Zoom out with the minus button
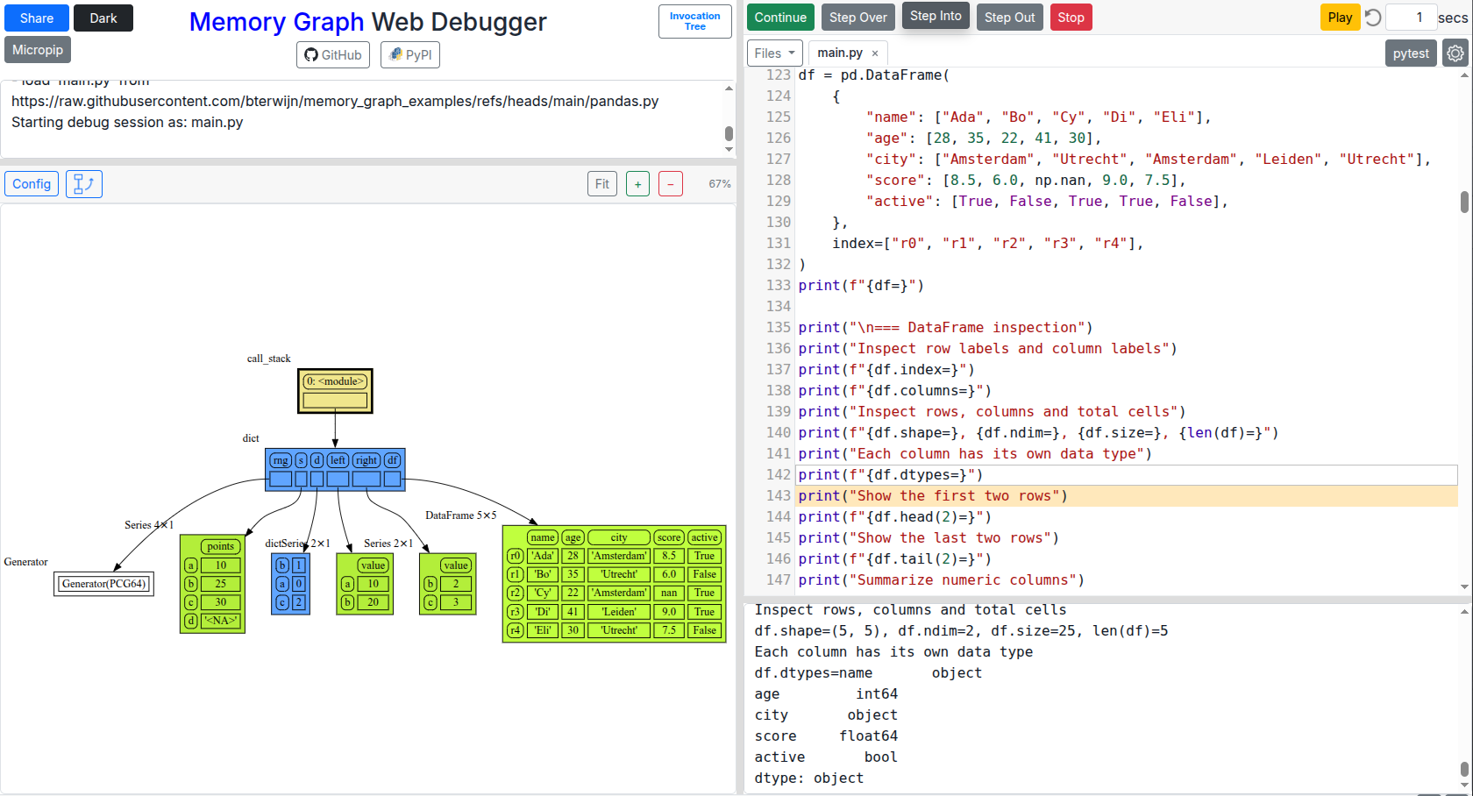Screen dimensions: 1473x796 pyautogui.click(x=671, y=184)
